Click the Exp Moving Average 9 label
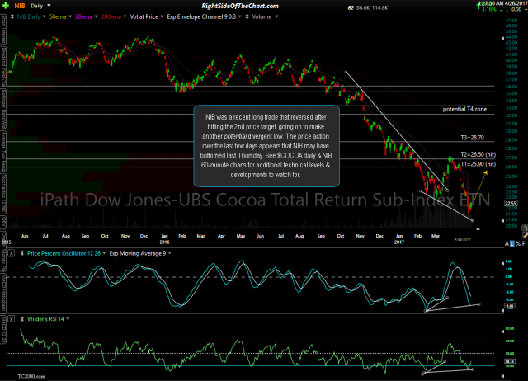This screenshot has height=381, width=528. [138, 253]
